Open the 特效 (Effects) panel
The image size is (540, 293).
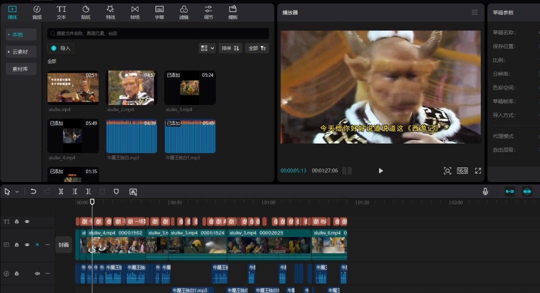tap(111, 11)
